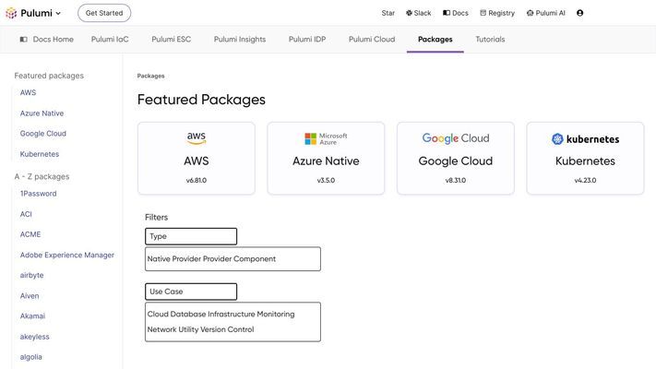The height and width of the screenshot is (369, 656).
Task: Select the Native Provider filter option
Action: click(x=174, y=259)
